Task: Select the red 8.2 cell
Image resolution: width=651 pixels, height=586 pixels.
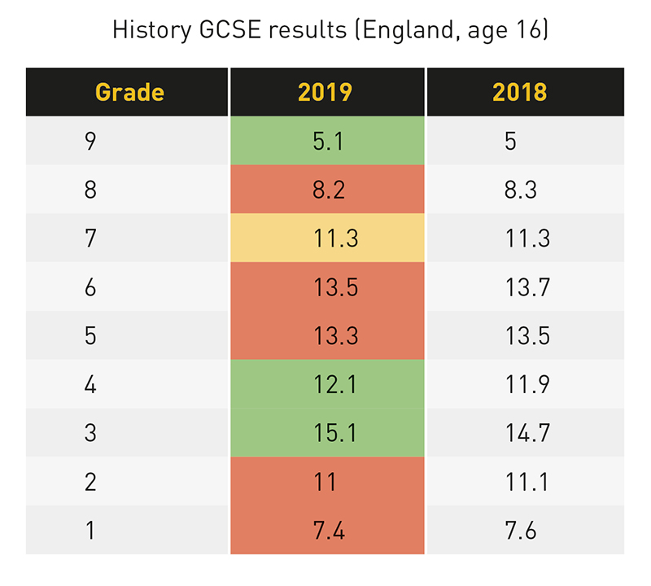Action: pos(327,190)
